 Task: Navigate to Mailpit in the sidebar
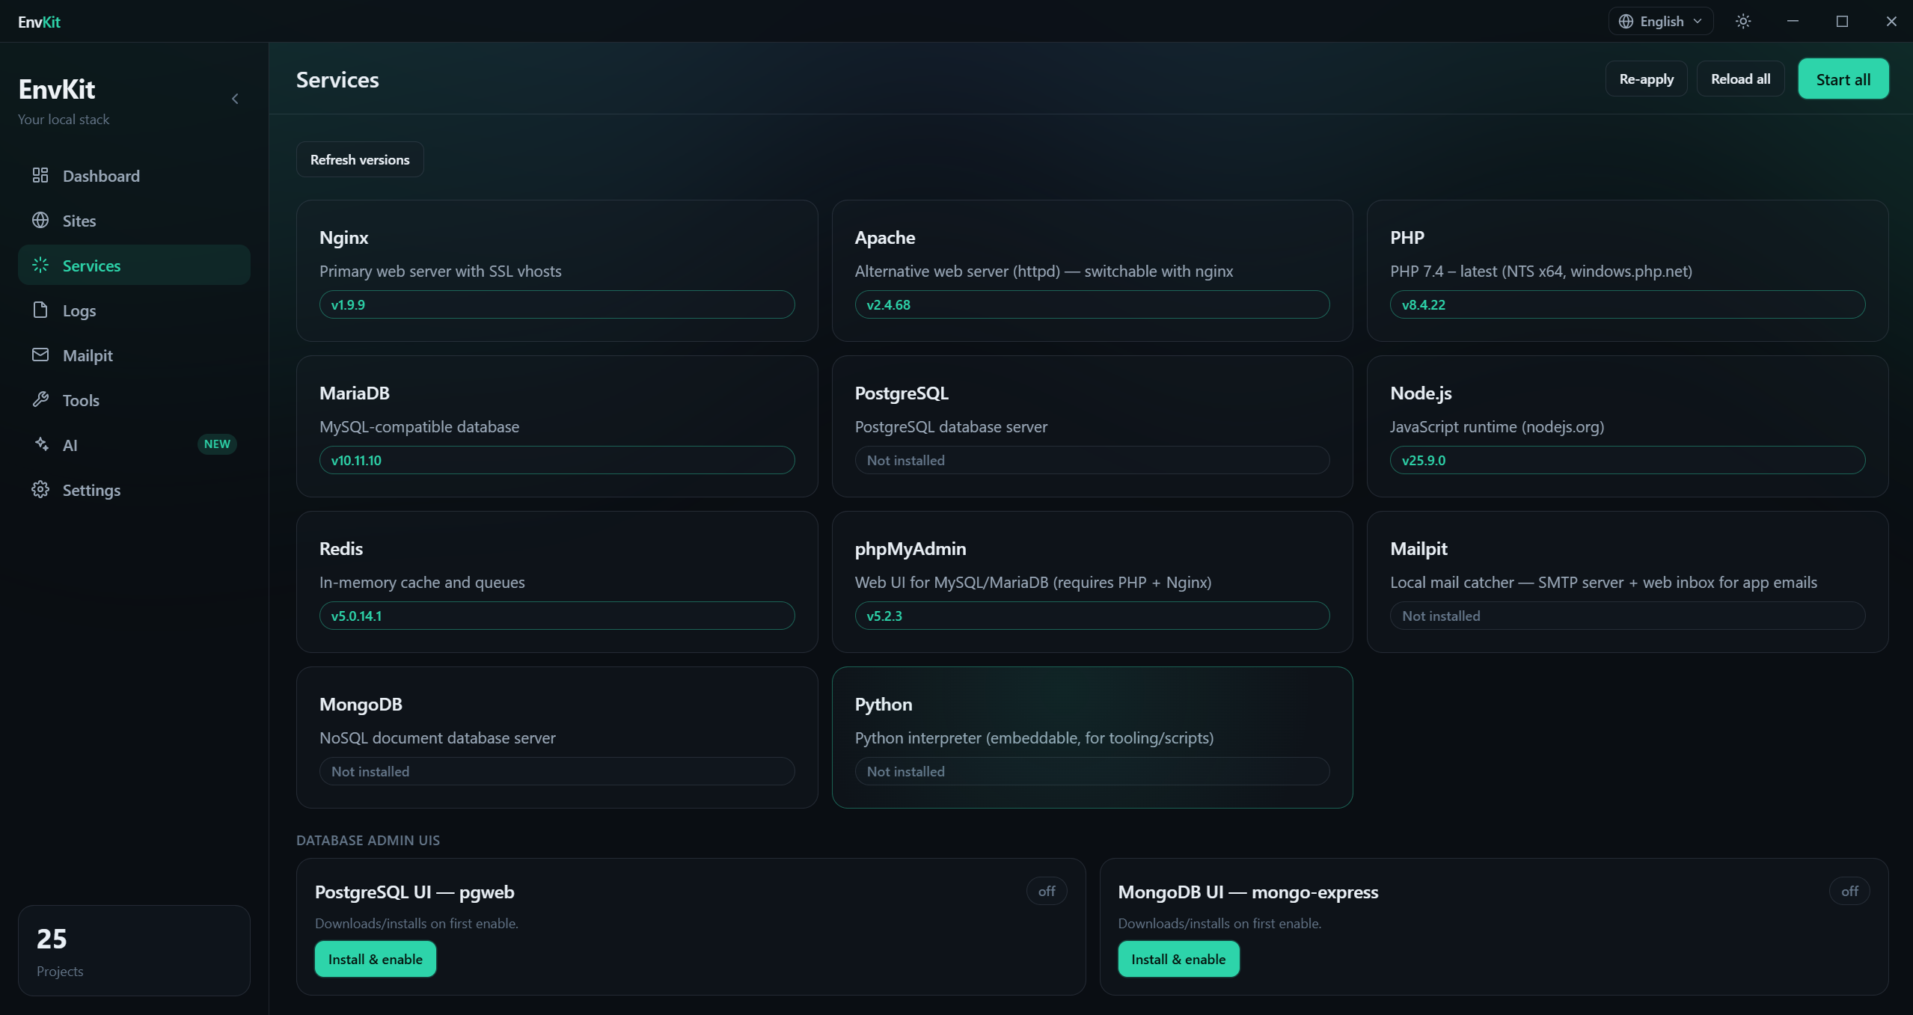(134, 355)
